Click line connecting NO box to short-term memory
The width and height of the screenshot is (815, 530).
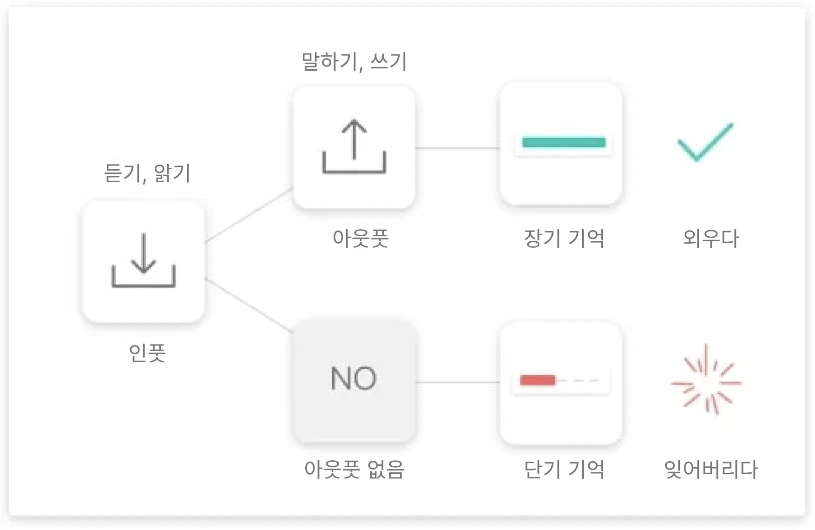(x=458, y=382)
